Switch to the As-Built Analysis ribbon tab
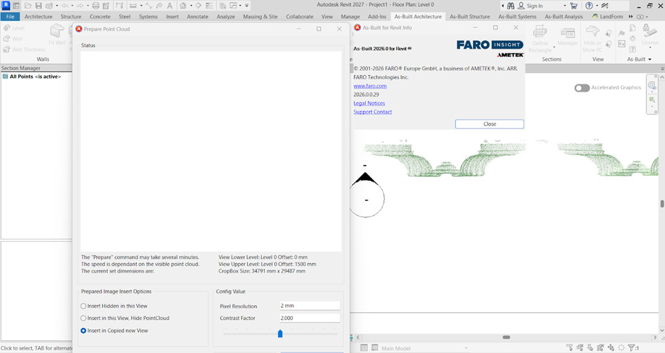 click(x=564, y=17)
